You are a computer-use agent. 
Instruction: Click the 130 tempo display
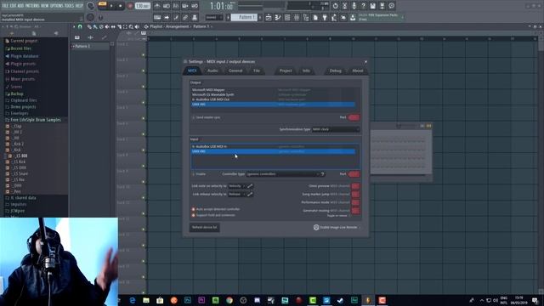coord(142,6)
